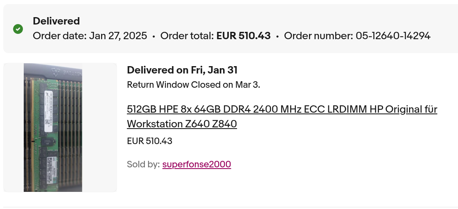The width and height of the screenshot is (458, 209).
Task: Click the "Order number:" label
Action: pos(318,36)
